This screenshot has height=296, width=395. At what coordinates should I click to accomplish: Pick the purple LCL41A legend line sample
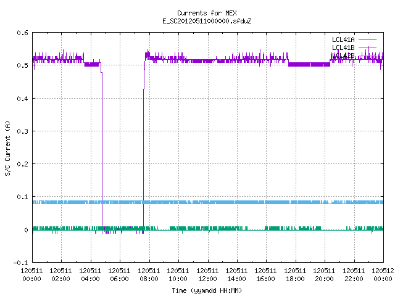click(x=367, y=39)
